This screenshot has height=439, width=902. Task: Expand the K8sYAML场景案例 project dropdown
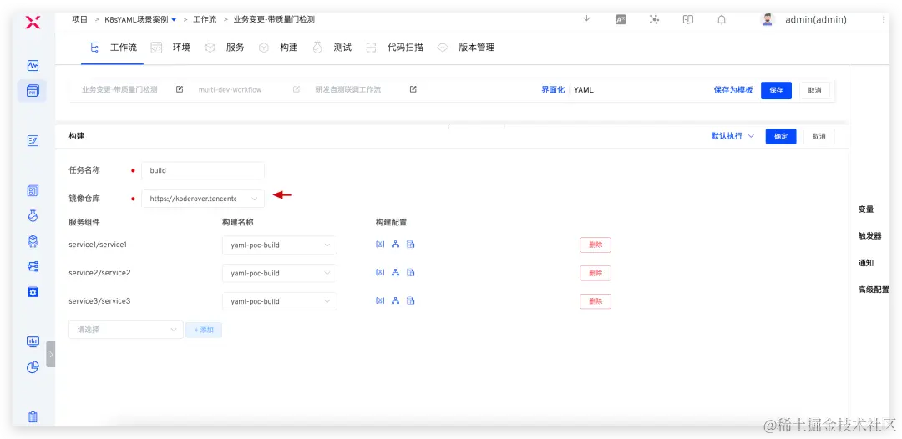[x=174, y=19]
